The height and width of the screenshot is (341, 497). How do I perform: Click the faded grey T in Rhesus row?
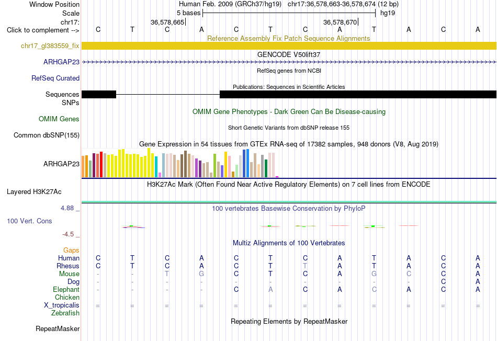pos(305,266)
